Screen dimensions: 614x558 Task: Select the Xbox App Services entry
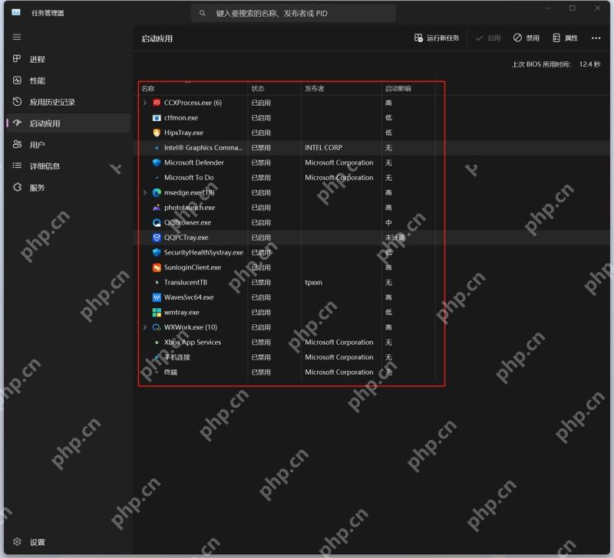point(193,342)
